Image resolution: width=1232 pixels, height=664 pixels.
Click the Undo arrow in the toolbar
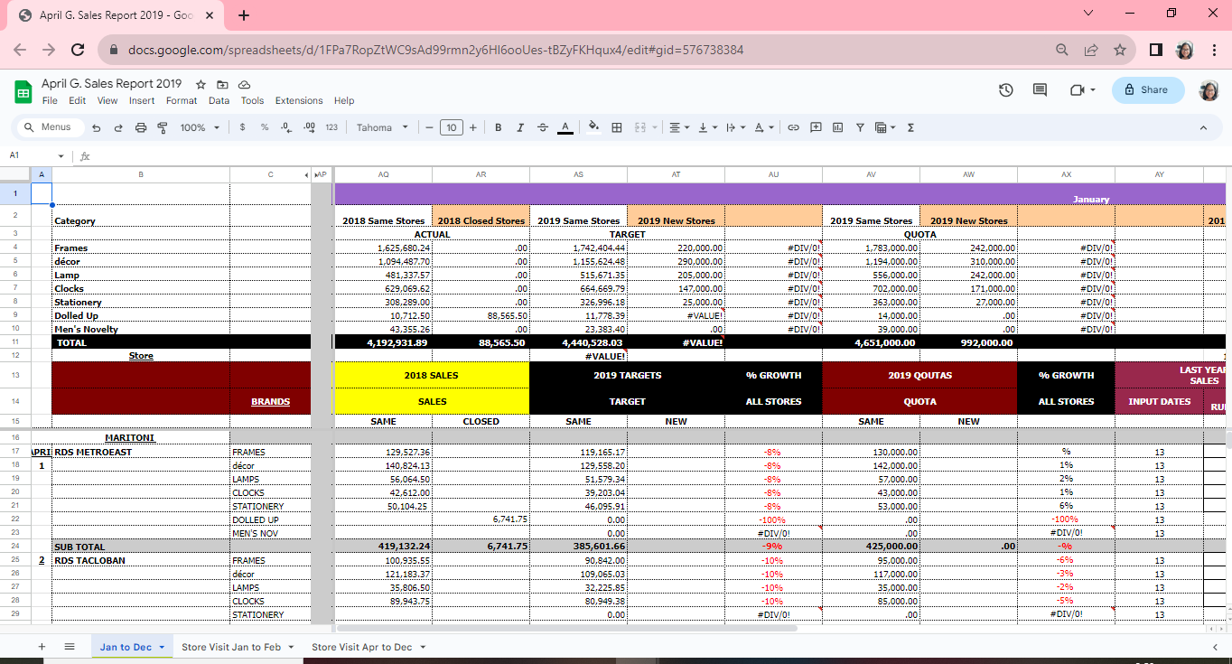coord(97,128)
